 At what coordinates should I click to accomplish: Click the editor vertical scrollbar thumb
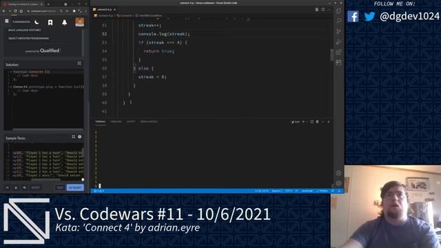tap(332, 55)
